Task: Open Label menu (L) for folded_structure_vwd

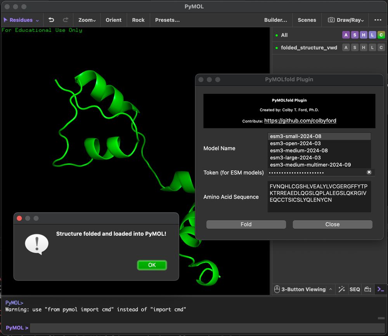Action: (372, 47)
